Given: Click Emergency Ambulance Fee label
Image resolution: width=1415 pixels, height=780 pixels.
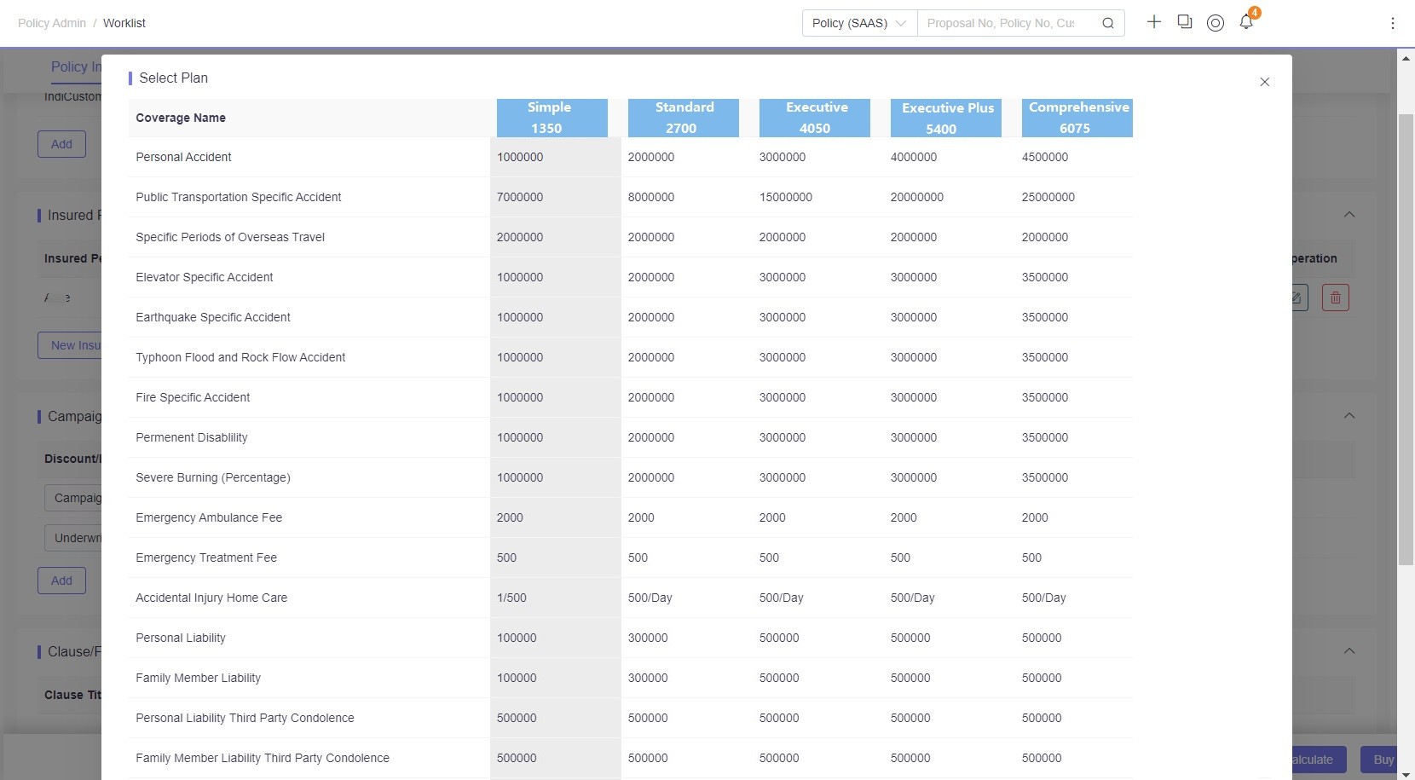Looking at the screenshot, I should click(x=209, y=517).
